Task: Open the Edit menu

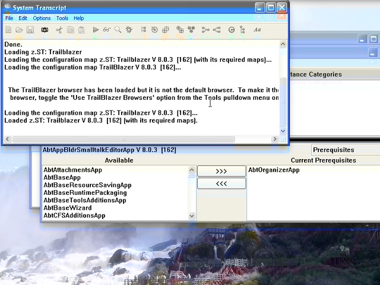Action: 23,18
